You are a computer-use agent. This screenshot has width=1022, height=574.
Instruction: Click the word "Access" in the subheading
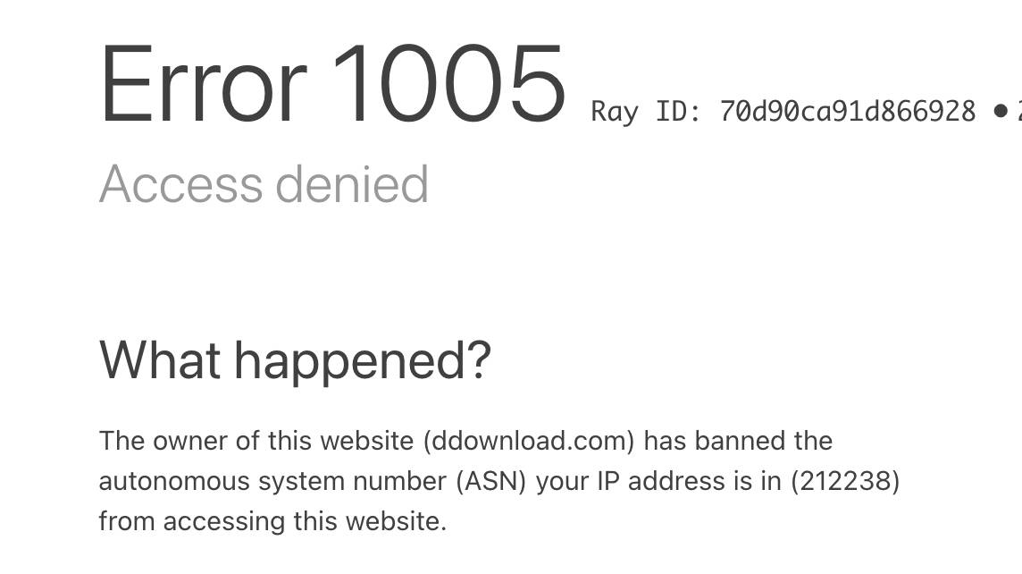[181, 184]
